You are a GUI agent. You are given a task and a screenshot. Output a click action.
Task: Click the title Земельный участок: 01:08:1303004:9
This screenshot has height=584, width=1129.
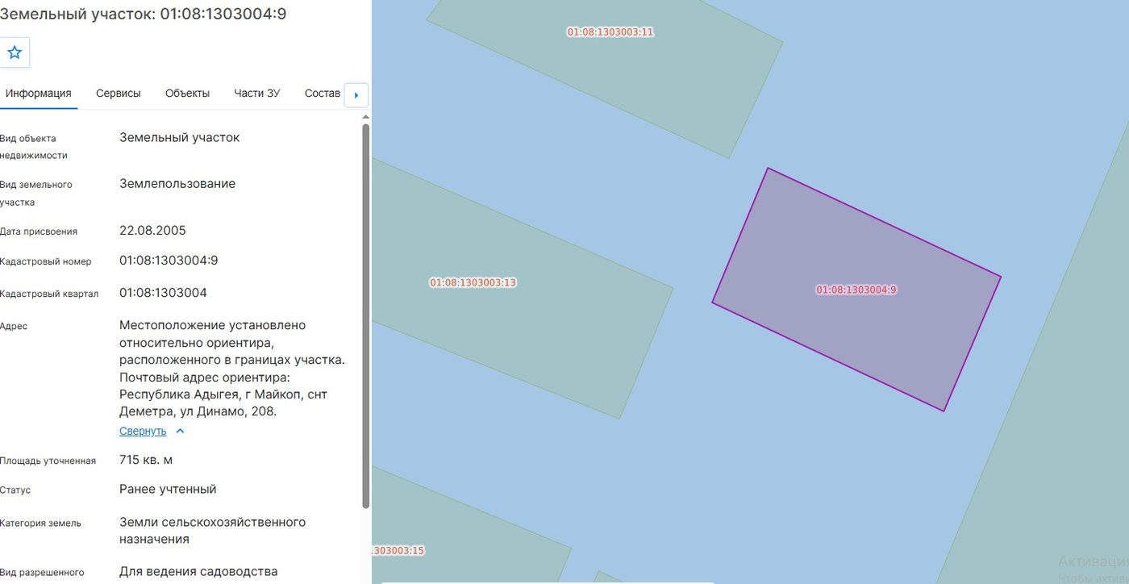pos(143,14)
